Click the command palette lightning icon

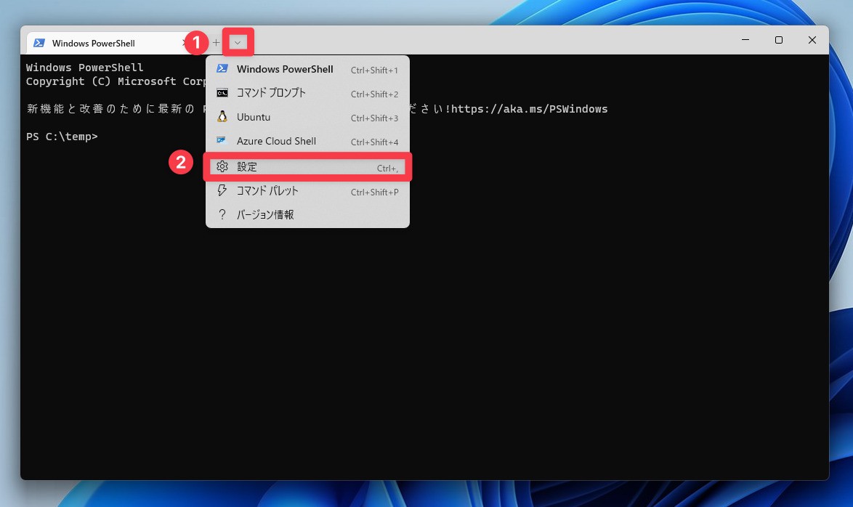pos(222,190)
